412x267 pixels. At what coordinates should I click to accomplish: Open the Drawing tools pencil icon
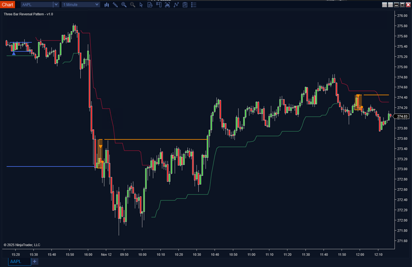(115, 5)
